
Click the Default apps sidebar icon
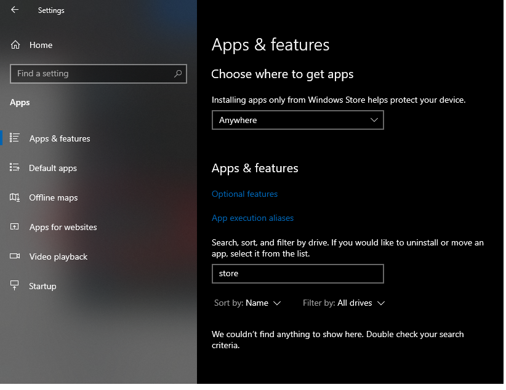coord(16,167)
